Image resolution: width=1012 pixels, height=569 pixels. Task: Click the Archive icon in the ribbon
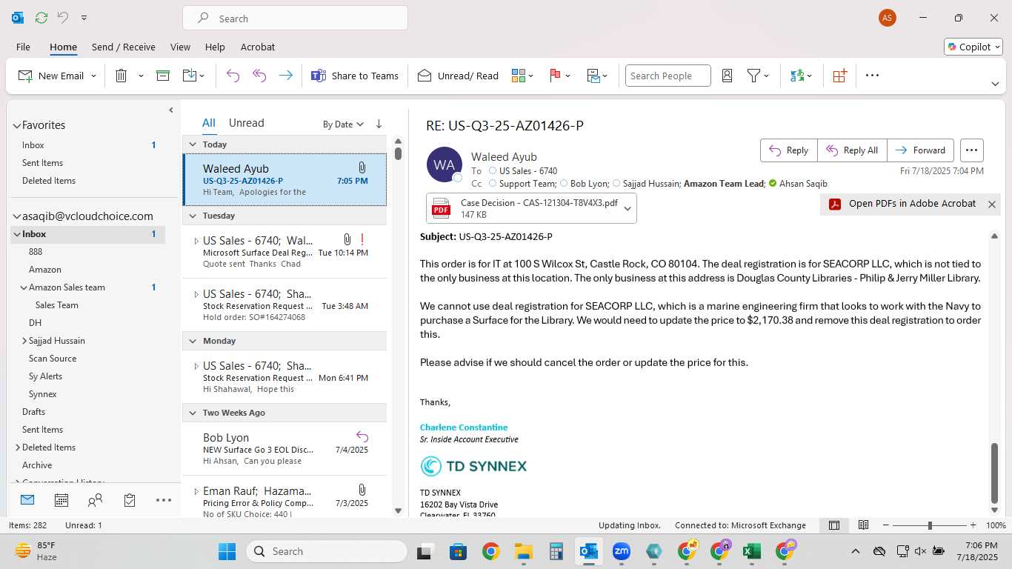(x=163, y=76)
